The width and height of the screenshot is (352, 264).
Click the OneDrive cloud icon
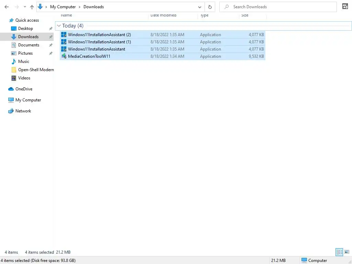(11, 89)
